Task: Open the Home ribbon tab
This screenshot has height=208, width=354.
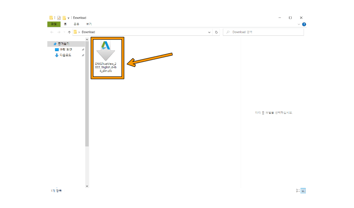Action: (65, 24)
